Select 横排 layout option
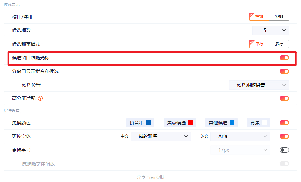 pyautogui.click(x=259, y=17)
